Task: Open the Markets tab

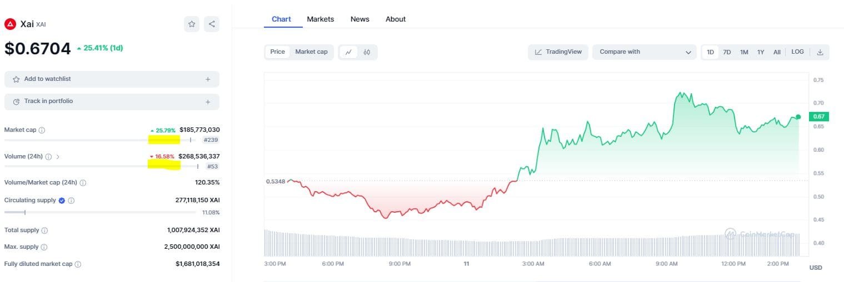Action: [x=321, y=19]
